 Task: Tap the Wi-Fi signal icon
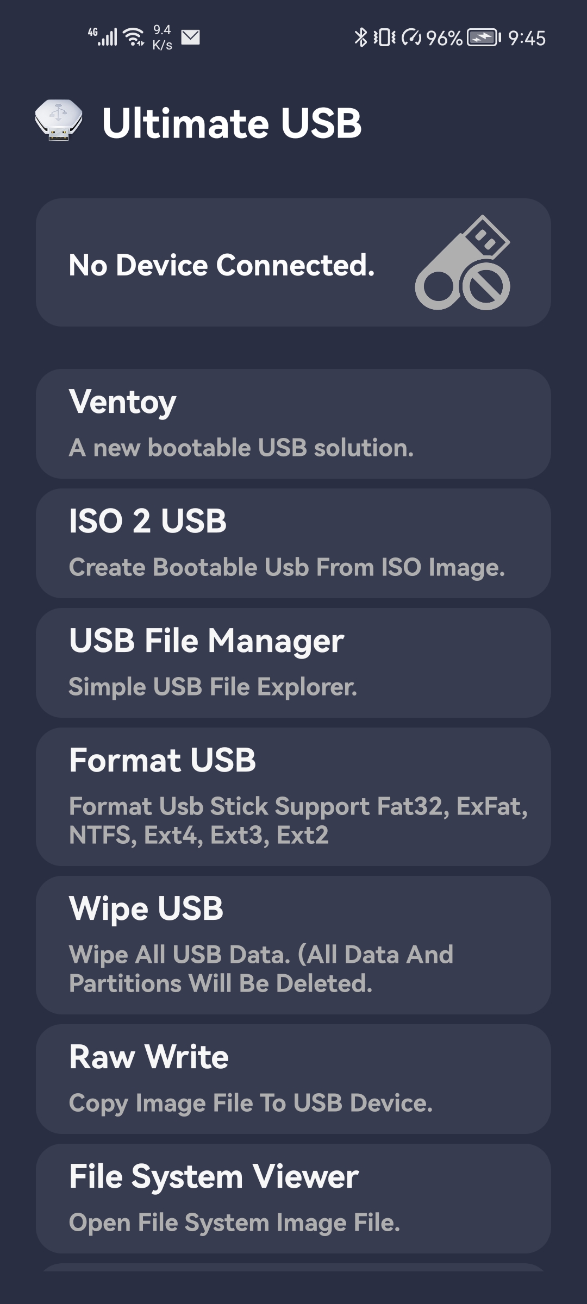134,37
